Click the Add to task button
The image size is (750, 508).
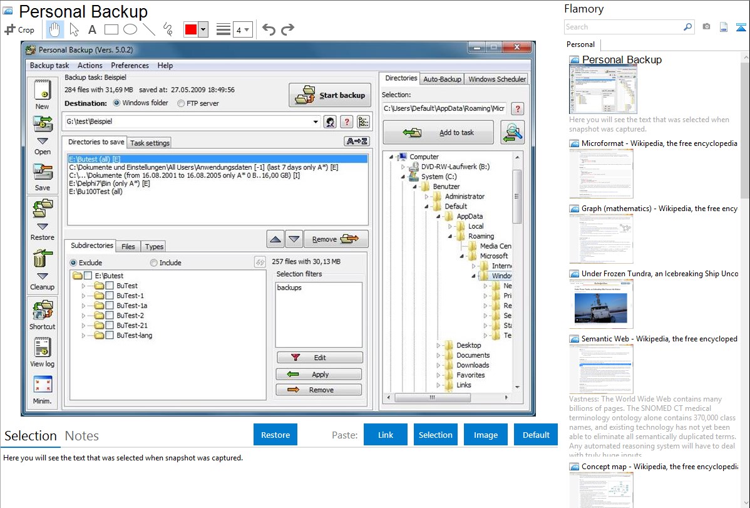click(x=438, y=133)
